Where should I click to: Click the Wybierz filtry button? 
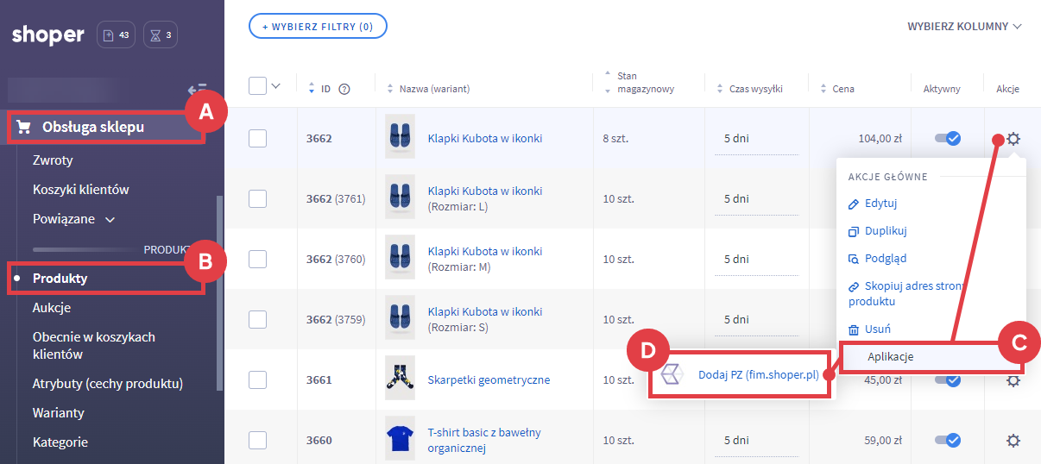tap(318, 27)
